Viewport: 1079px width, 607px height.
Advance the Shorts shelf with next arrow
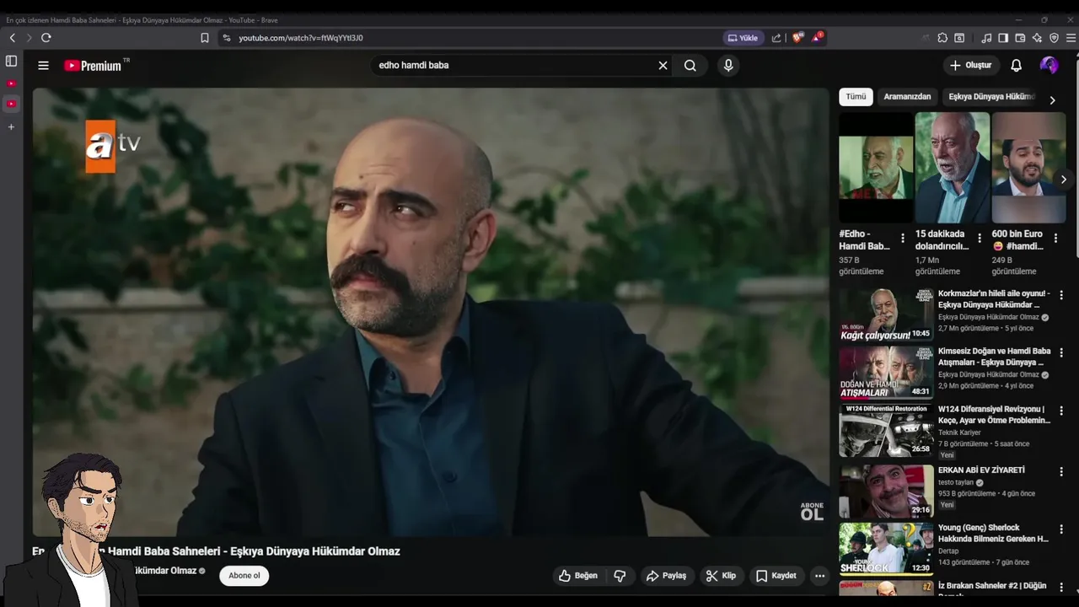pyautogui.click(x=1064, y=179)
